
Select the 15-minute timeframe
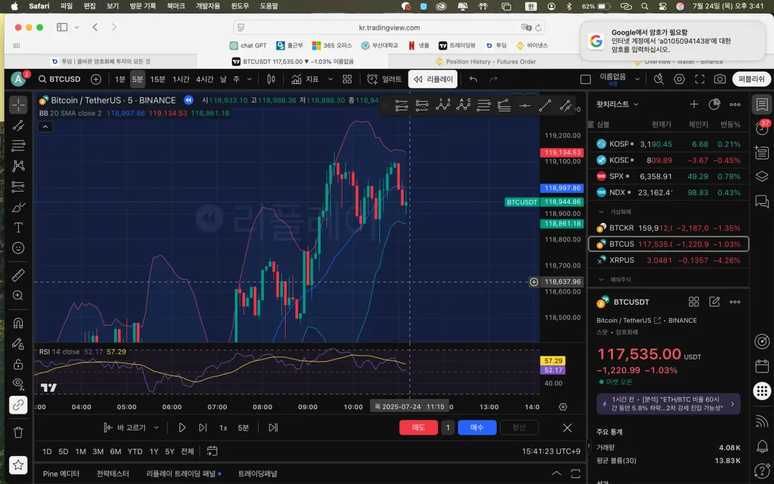click(157, 79)
